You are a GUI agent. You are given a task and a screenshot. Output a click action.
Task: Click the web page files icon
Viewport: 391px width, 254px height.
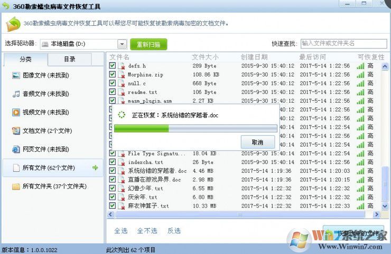point(16,149)
